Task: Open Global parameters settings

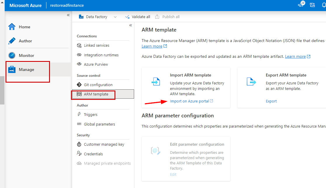Action: (99, 124)
